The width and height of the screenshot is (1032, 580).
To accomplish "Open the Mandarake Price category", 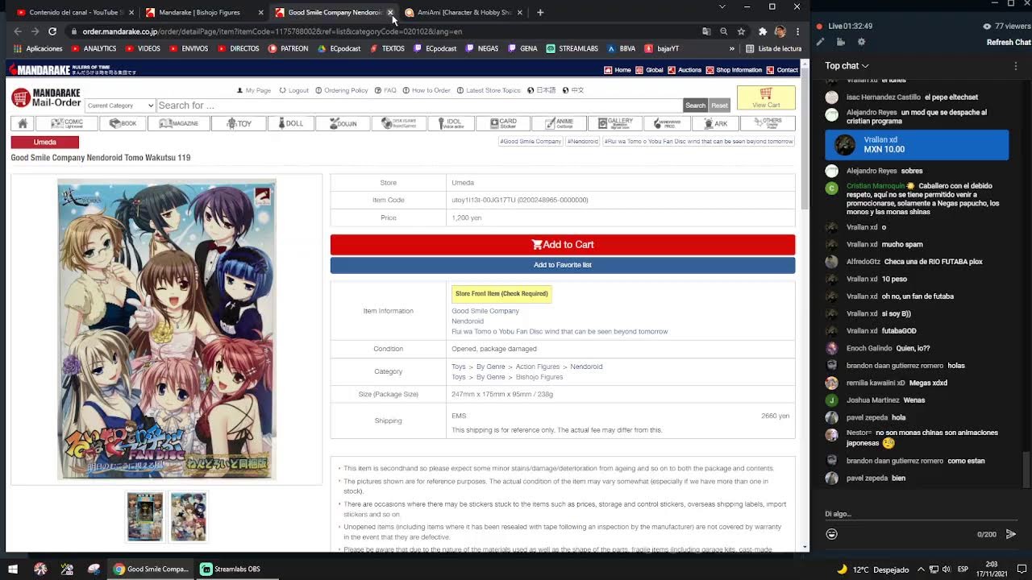I will (x=667, y=123).
